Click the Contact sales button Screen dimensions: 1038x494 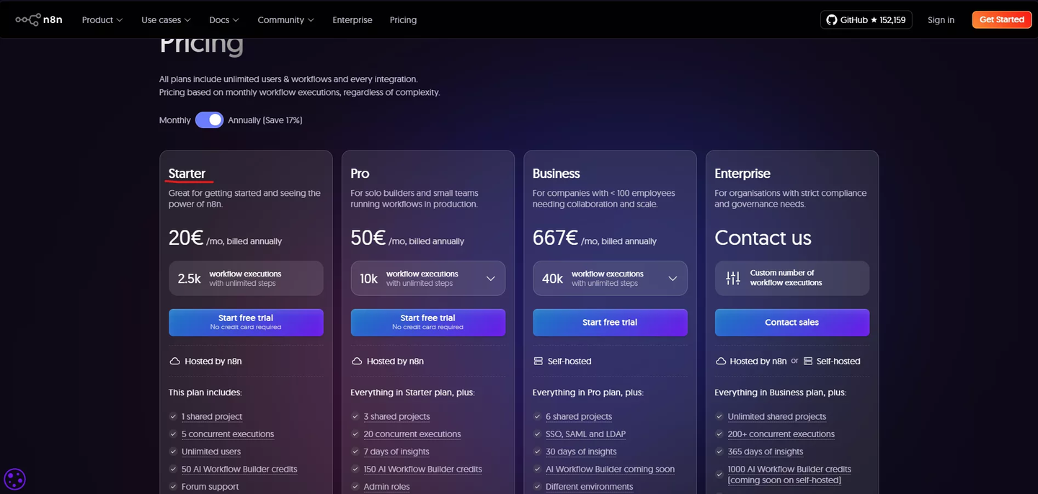[x=791, y=323]
